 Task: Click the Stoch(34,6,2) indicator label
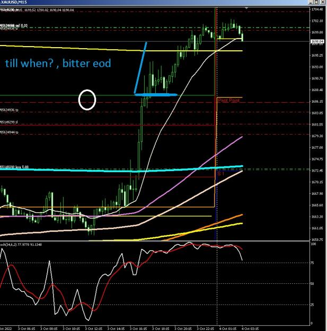coord(21,245)
